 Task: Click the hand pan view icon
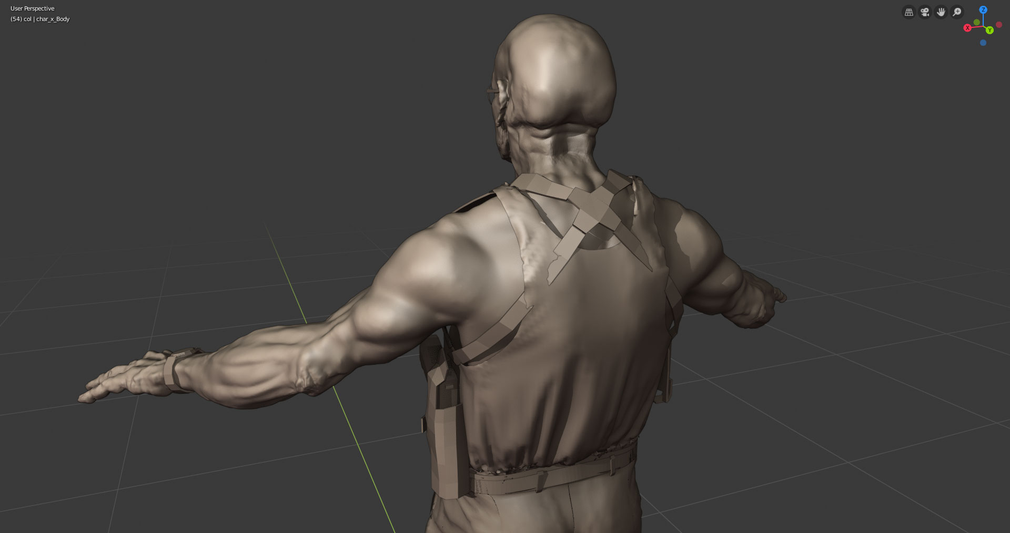click(941, 12)
